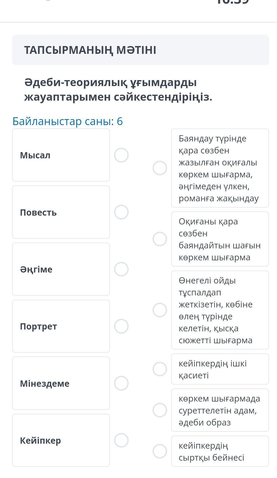The width and height of the screenshot is (277, 478).
Task: Select the connector circle beside Әңгіме
Action: [121, 269]
